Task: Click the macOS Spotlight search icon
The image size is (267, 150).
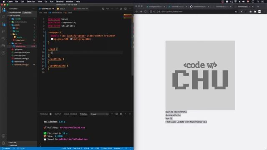Action: click(x=258, y=2)
